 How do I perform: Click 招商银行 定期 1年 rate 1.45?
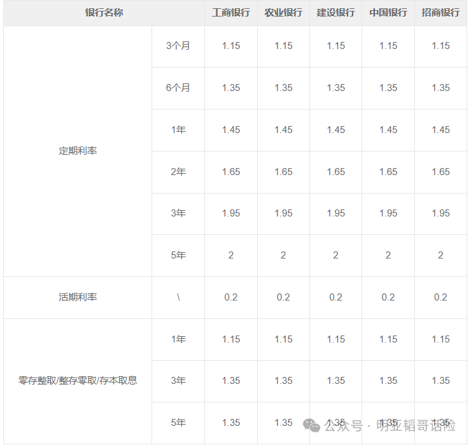click(x=440, y=130)
